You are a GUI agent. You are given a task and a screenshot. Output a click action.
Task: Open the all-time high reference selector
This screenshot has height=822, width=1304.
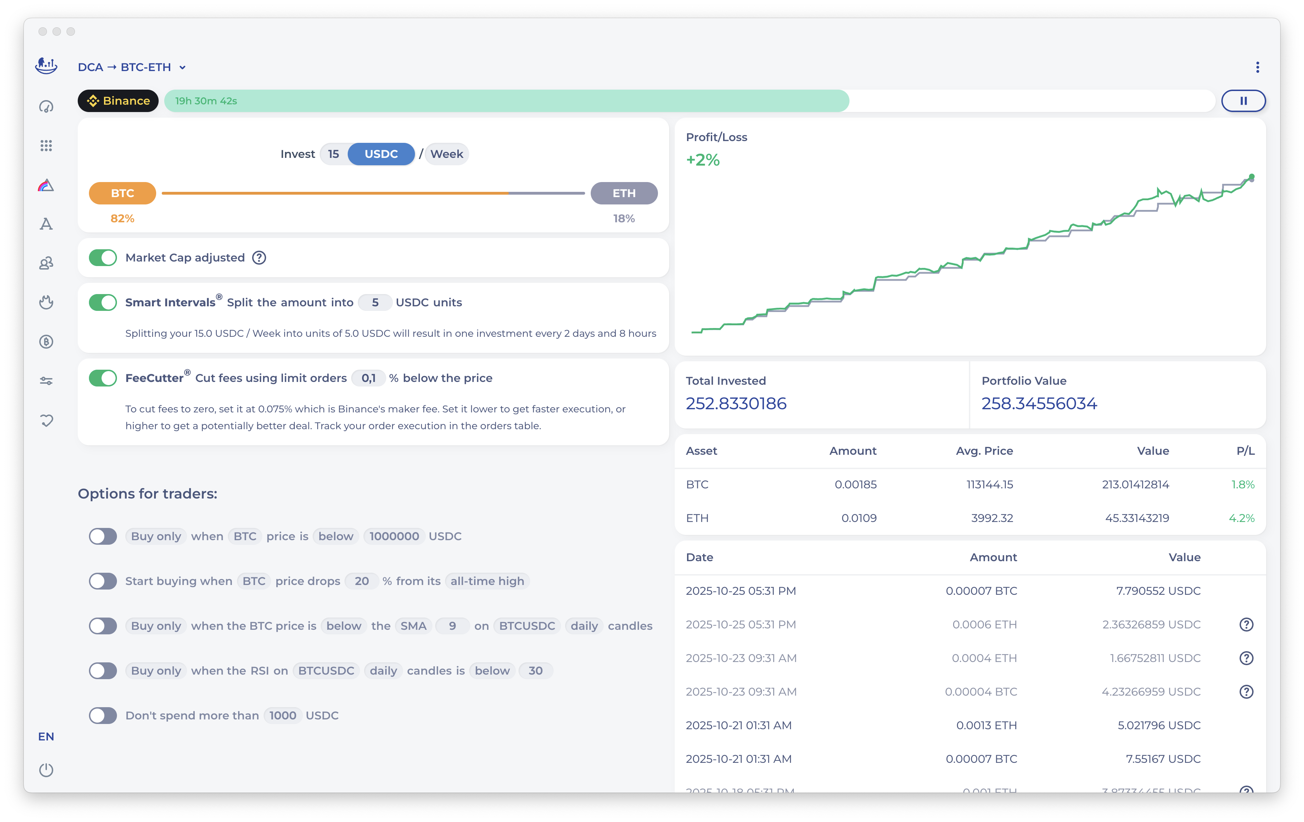(487, 581)
